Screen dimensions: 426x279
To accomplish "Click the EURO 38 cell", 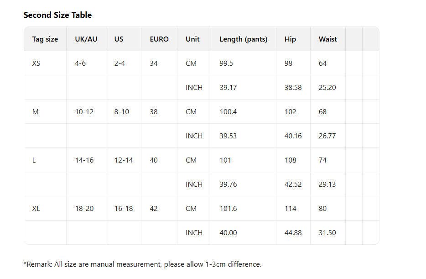I will pyautogui.click(x=153, y=112).
